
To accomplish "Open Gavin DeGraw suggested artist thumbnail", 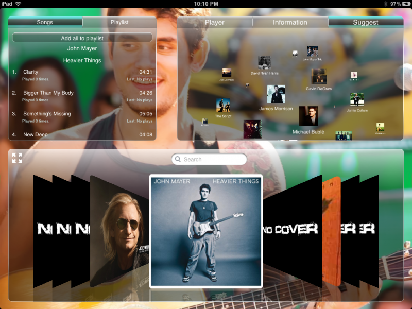I will point(319,76).
